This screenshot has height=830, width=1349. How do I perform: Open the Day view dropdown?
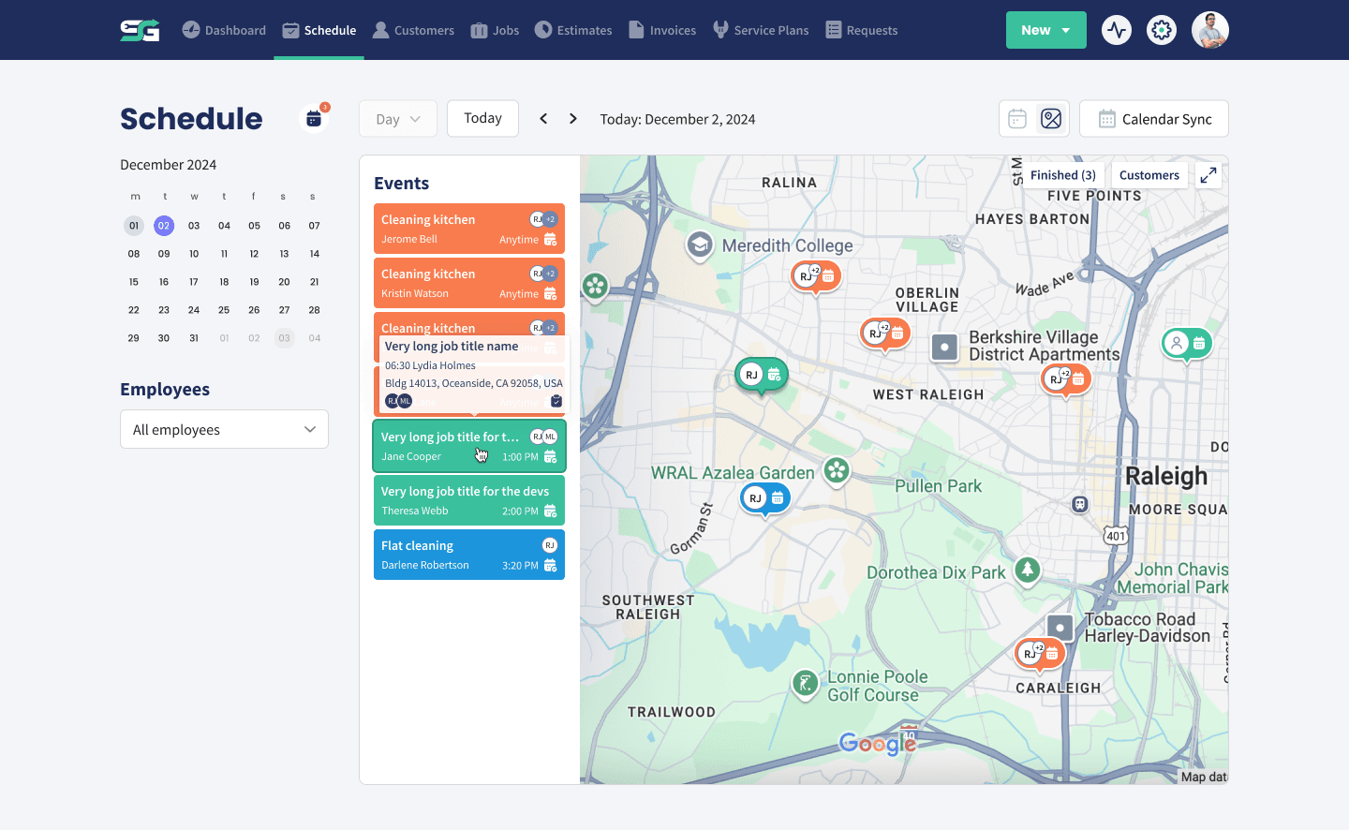(398, 119)
